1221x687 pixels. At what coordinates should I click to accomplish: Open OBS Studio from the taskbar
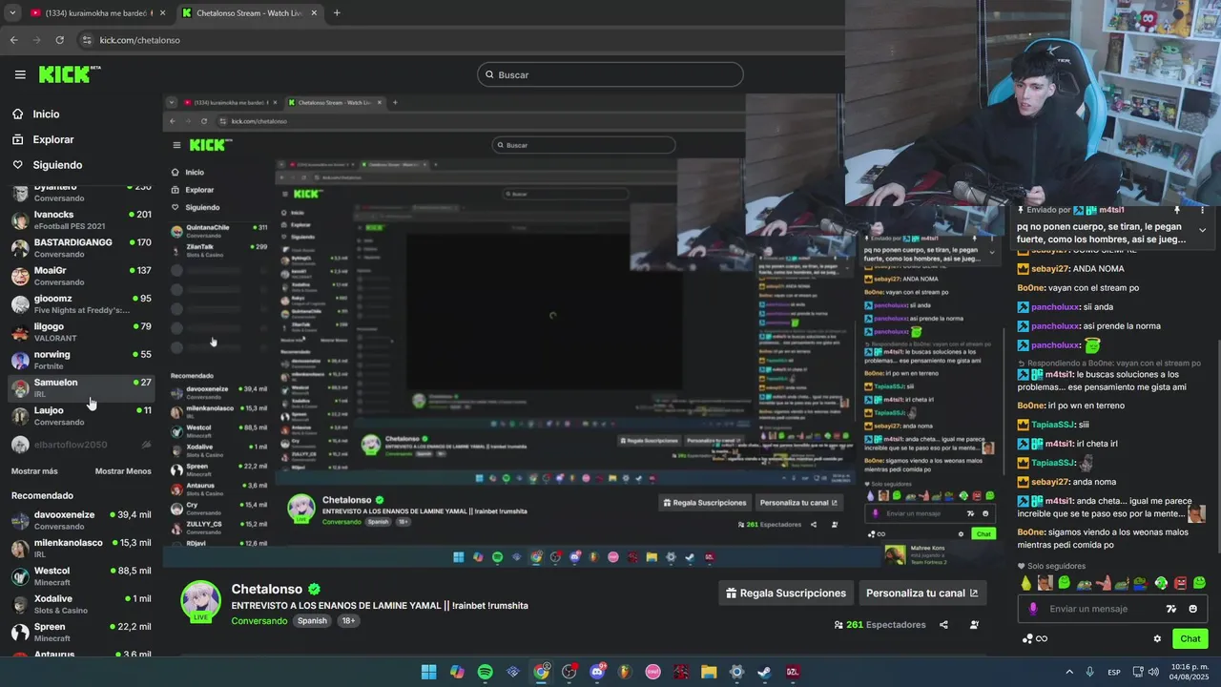pos(569,672)
